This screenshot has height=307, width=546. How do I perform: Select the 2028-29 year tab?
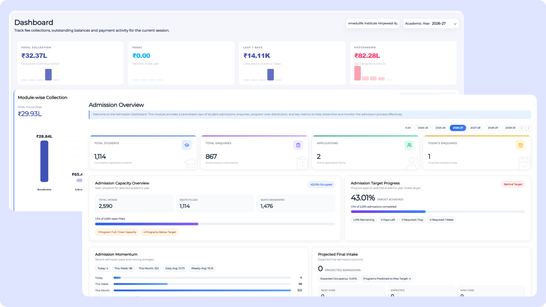point(493,128)
